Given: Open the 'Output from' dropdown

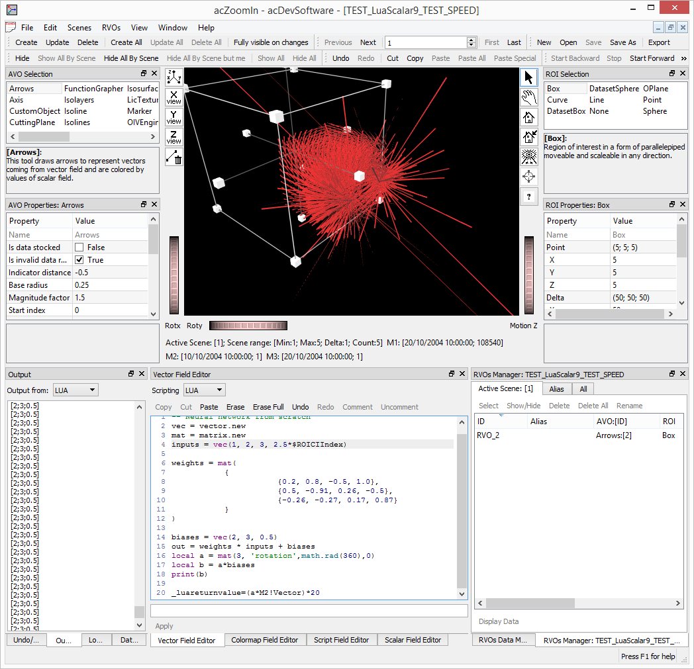Looking at the screenshot, I should click(75, 390).
